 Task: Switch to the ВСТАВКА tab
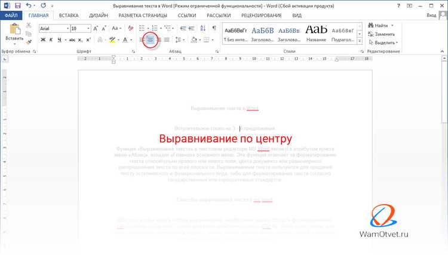click(69, 16)
